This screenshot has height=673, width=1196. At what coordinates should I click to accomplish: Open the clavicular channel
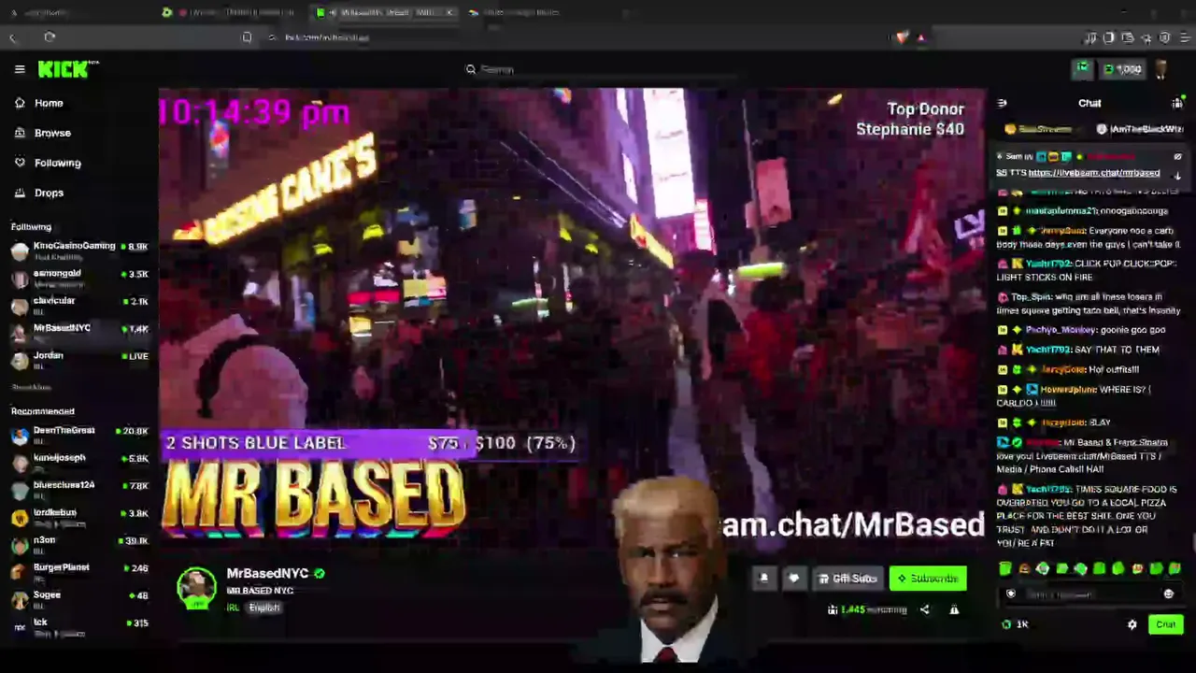(x=79, y=304)
